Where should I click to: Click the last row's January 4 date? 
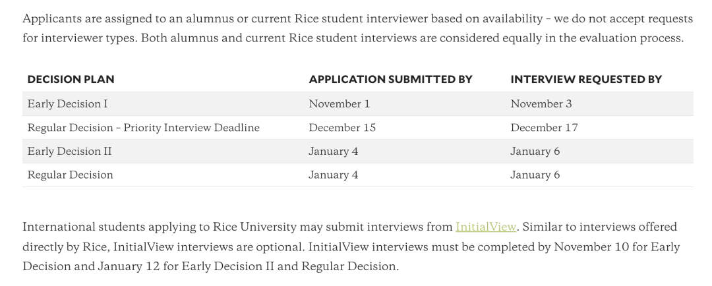click(x=333, y=175)
